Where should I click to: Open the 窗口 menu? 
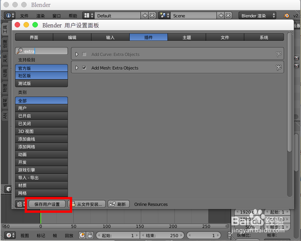click(x=56, y=16)
